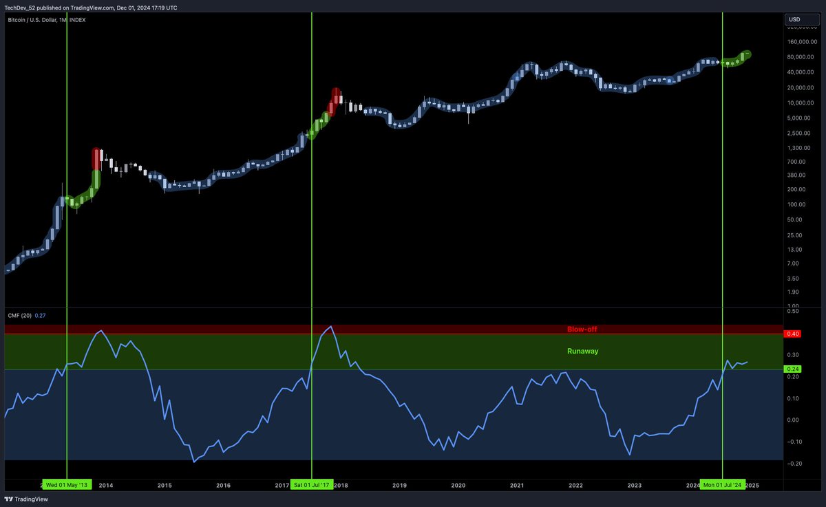Toggle the Runaway zone label
This screenshot has width=826, height=507.
click(x=582, y=351)
